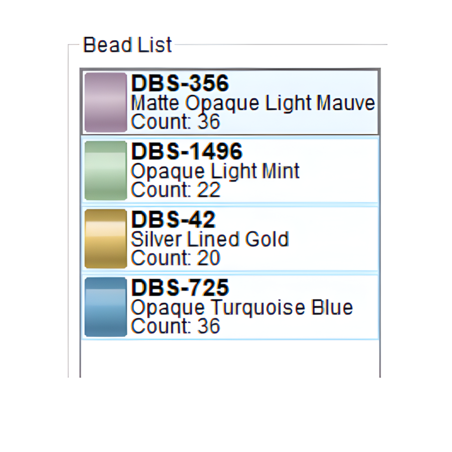Click the Turquoise Blue bead swatch

[x=106, y=307]
